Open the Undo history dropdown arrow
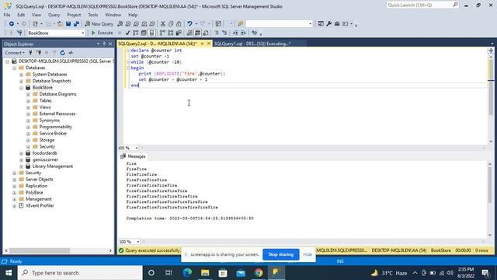Image resolution: width=497 pixels, height=280 pixels. pyautogui.click(x=196, y=24)
